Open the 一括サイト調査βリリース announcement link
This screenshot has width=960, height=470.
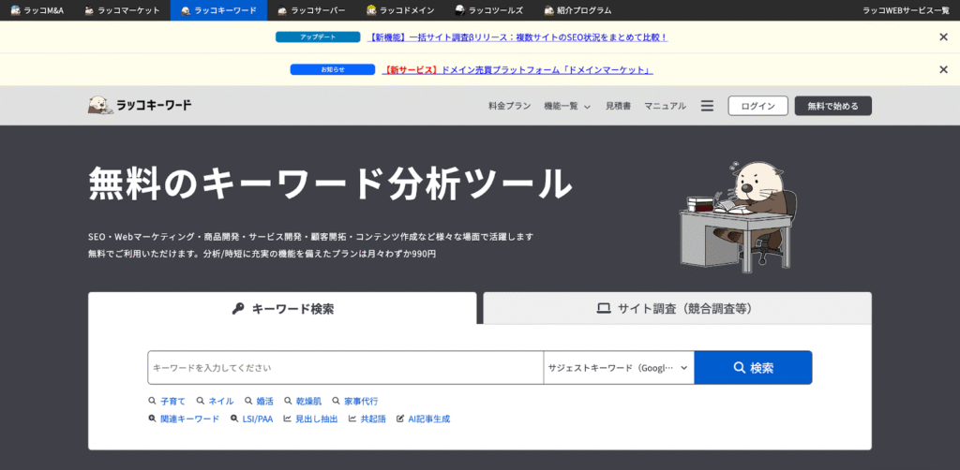517,37
